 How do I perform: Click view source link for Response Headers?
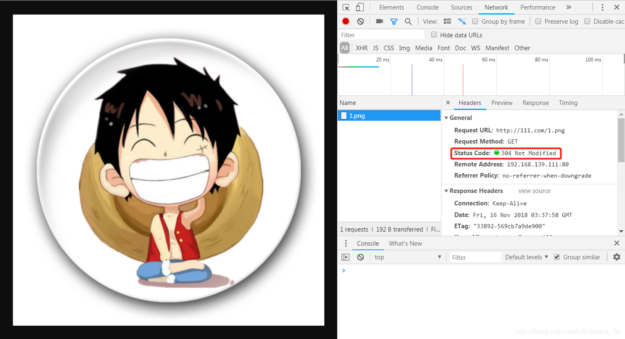534,191
